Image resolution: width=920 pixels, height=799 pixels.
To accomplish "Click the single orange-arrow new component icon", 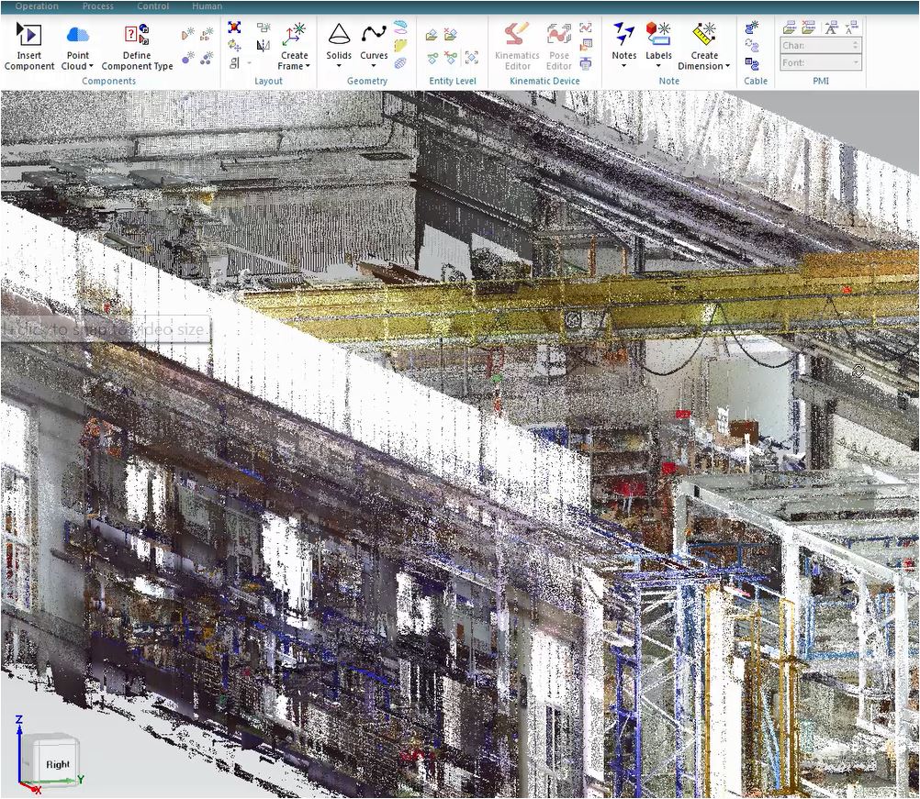I will (x=187, y=34).
